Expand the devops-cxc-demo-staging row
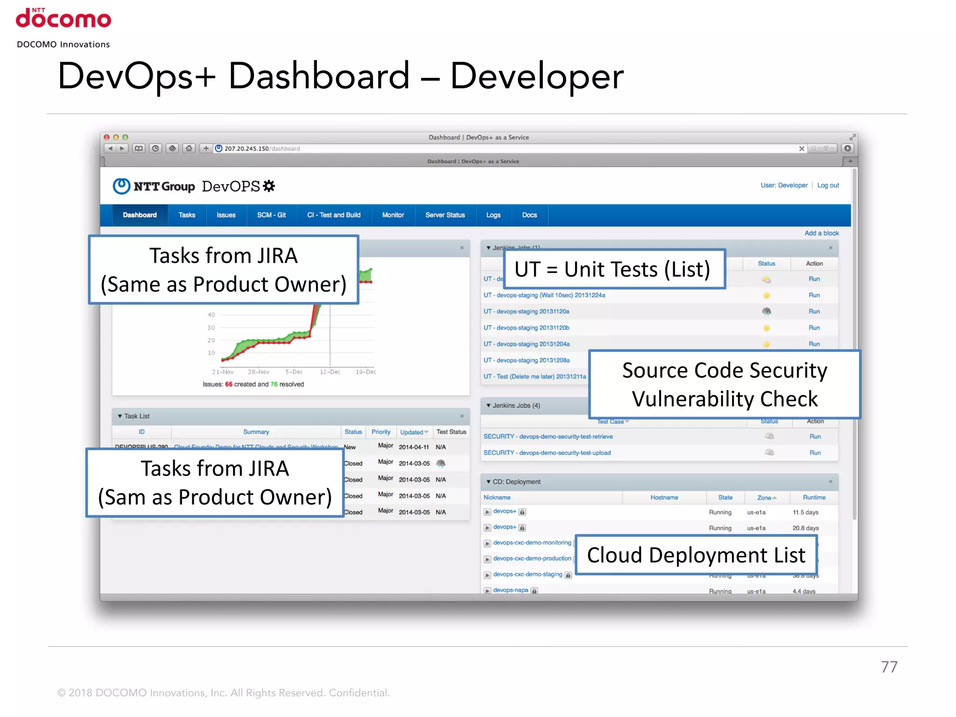956x717 pixels. 487,575
